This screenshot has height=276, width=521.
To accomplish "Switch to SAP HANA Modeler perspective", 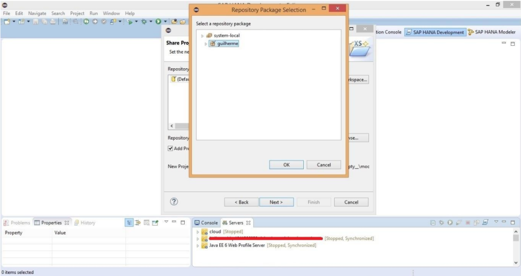I will click(491, 32).
